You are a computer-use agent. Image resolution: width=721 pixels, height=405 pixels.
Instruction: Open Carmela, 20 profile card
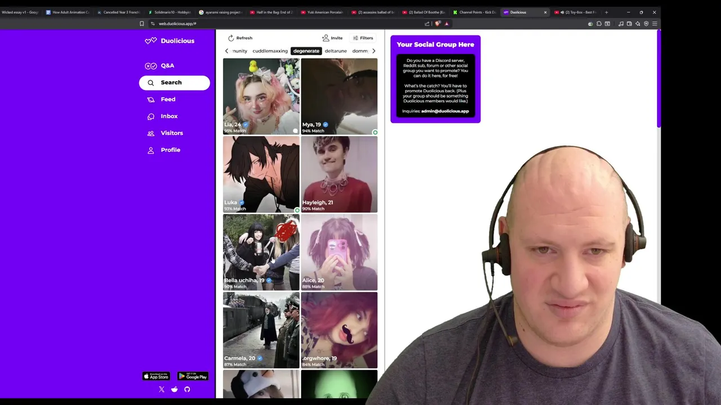pyautogui.click(x=261, y=330)
